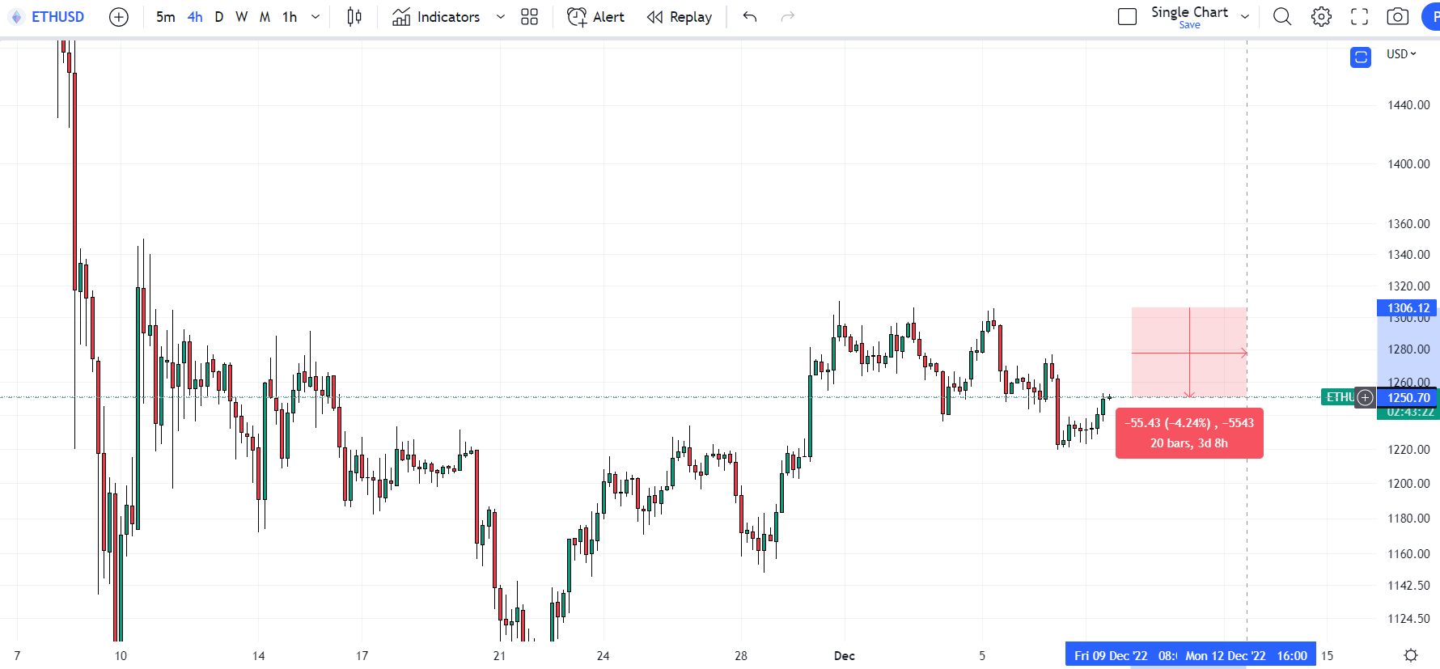Expand the time interval dropdown arrow

point(316,17)
